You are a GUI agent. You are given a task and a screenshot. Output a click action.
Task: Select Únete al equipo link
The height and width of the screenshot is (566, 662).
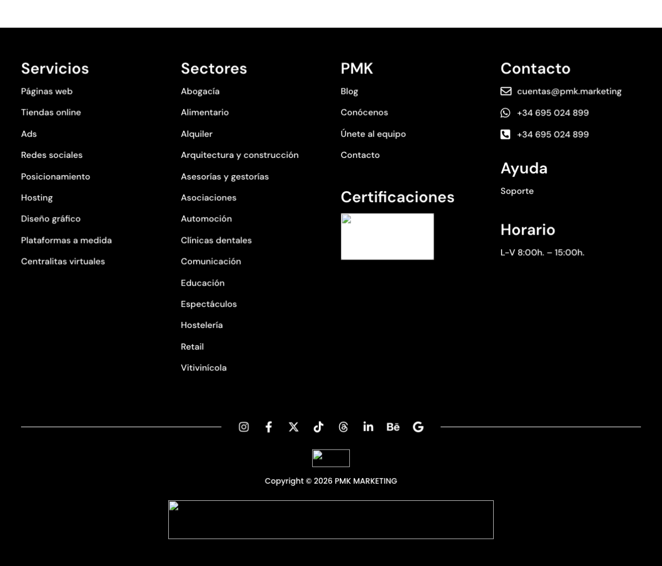(373, 134)
